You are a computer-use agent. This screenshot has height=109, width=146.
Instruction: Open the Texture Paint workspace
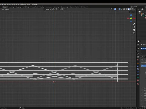coord(34,7)
